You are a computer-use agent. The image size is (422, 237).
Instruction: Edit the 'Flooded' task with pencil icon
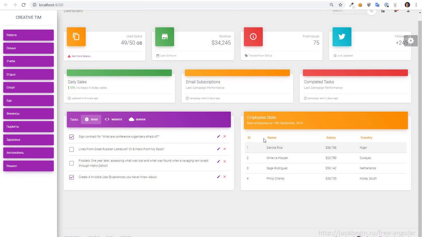tap(218, 161)
